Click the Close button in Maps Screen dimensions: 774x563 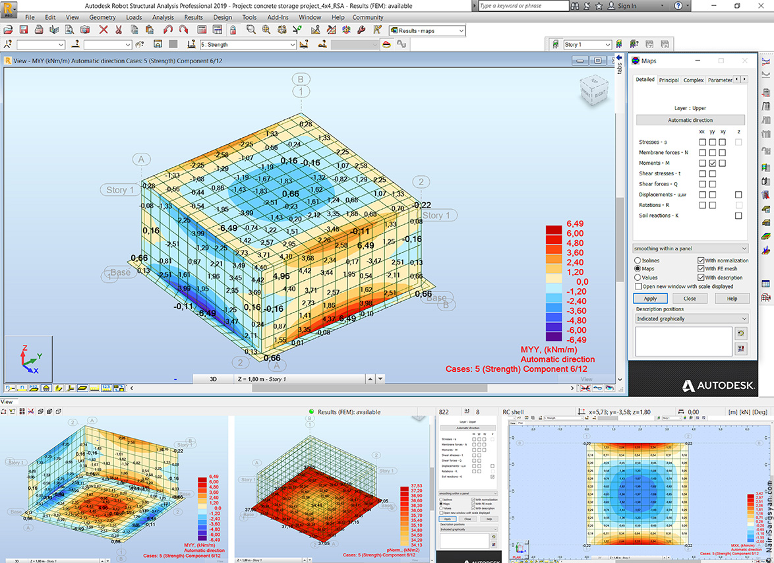690,299
